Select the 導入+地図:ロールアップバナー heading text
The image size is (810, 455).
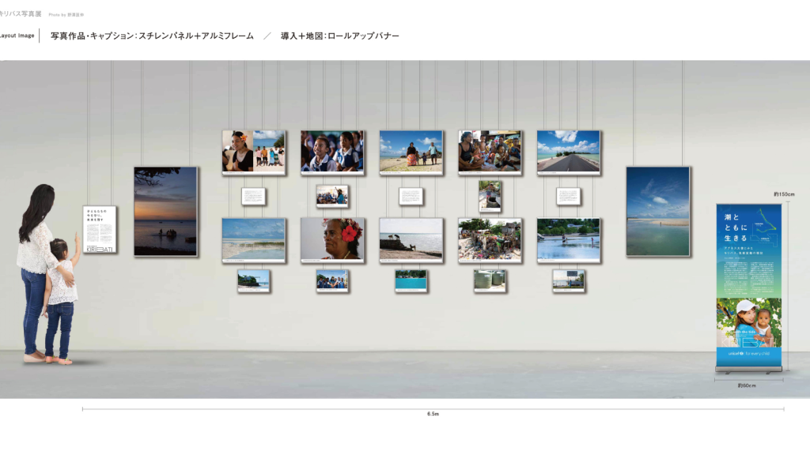point(339,36)
